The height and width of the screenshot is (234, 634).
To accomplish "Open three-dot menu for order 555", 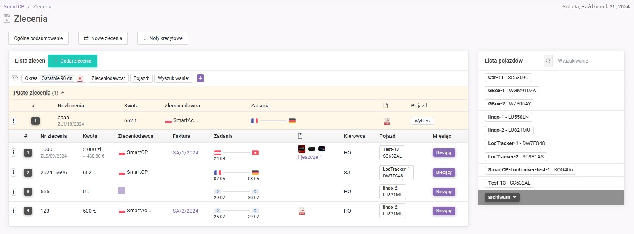I will (13, 192).
